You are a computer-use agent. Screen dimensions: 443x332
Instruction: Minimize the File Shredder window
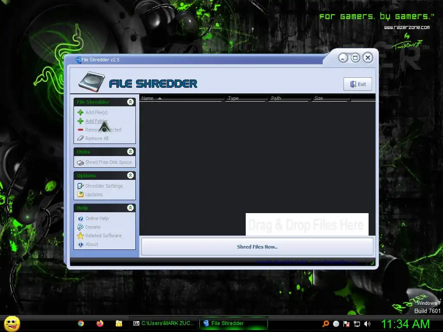pyautogui.click(x=343, y=58)
